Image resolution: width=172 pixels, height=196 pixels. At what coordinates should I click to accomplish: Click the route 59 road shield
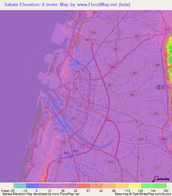pyautogui.click(x=136, y=36)
